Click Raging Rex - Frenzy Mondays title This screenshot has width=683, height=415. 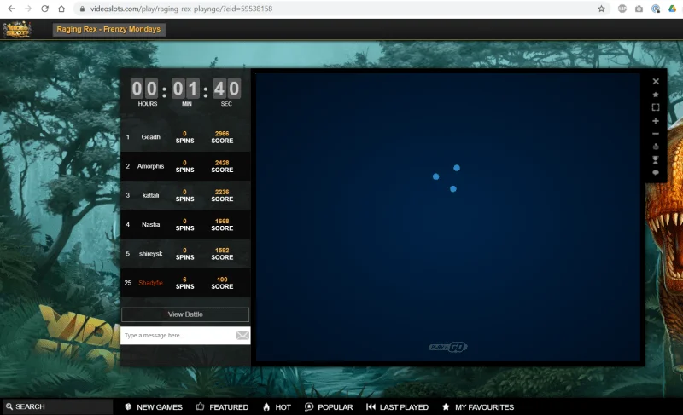pos(108,29)
